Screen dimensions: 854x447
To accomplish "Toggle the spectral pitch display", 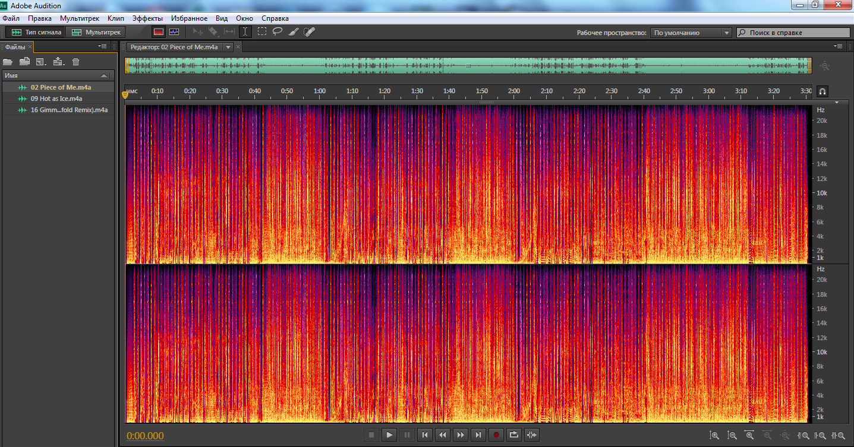I will pos(174,32).
